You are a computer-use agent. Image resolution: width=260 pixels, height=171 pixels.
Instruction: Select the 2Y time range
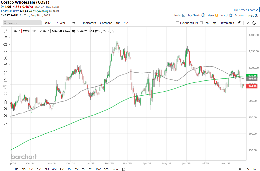click(76, 169)
